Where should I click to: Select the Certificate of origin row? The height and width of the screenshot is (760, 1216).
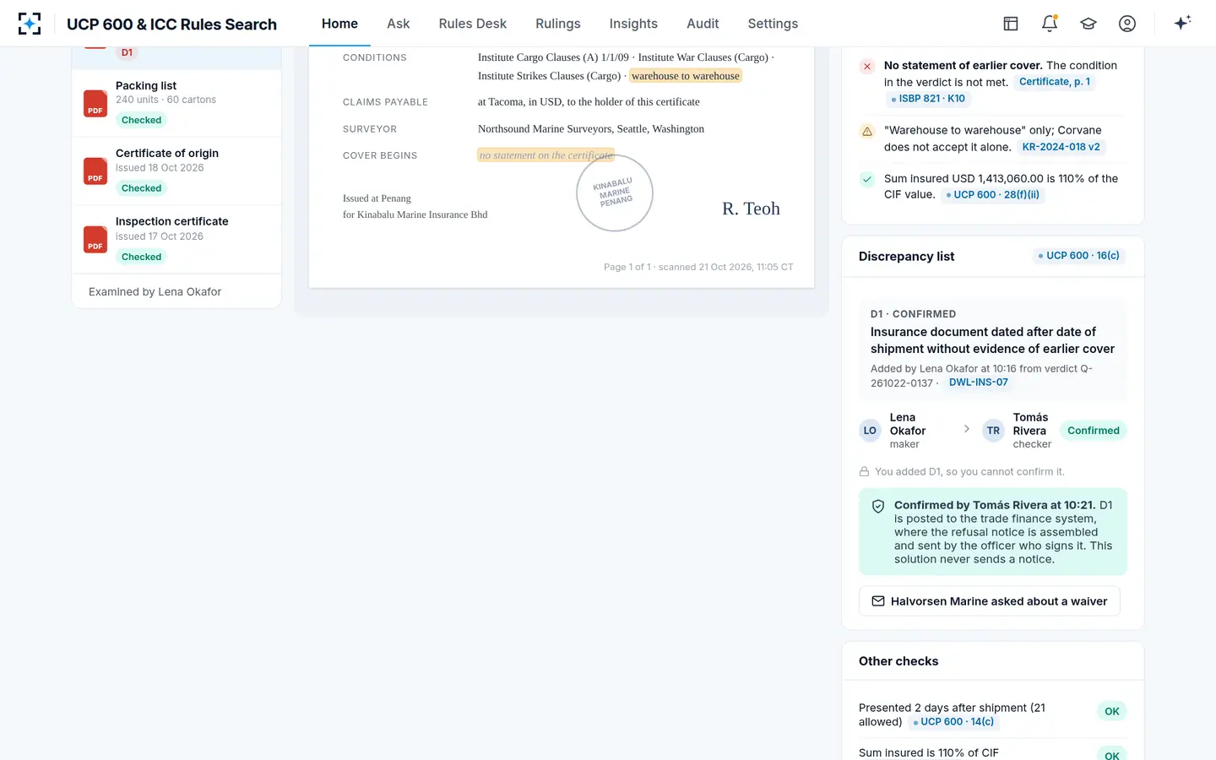pyautogui.click(x=176, y=171)
